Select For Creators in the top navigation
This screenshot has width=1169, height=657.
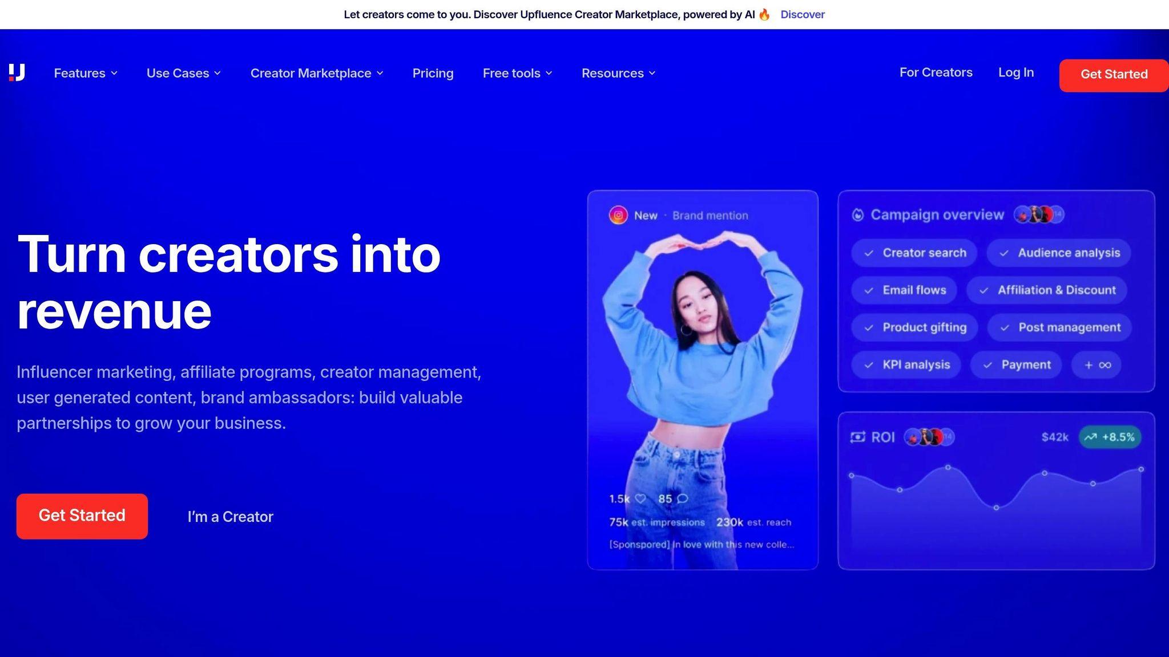point(936,72)
